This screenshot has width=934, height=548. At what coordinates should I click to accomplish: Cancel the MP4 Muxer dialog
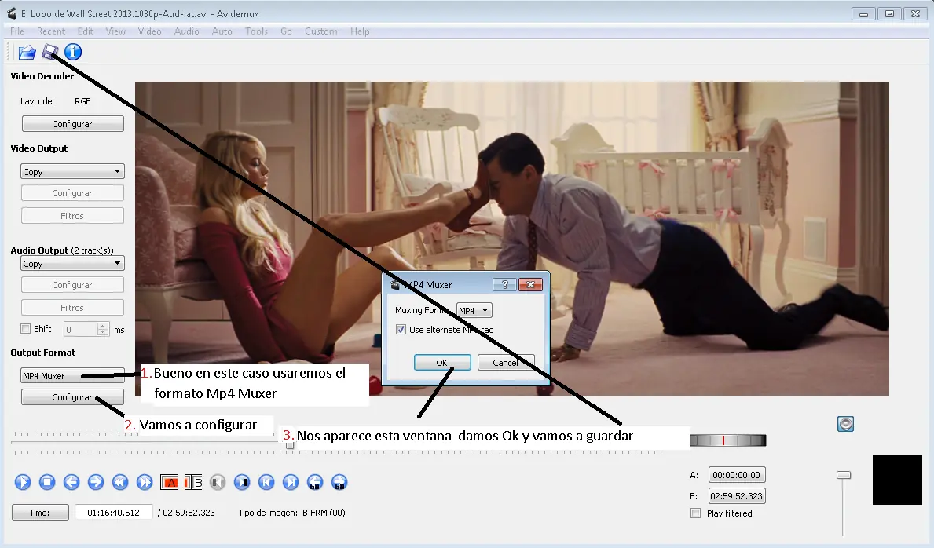(x=506, y=362)
